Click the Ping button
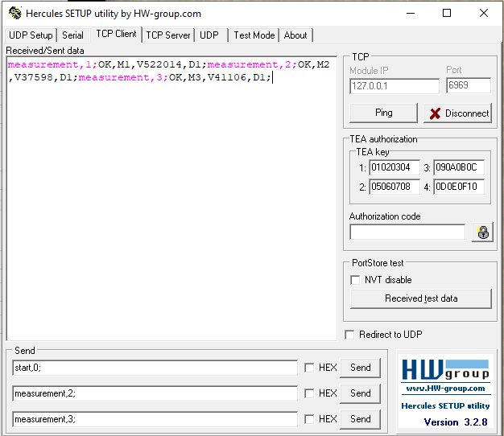Screen dimensions: 504x436 [383, 113]
